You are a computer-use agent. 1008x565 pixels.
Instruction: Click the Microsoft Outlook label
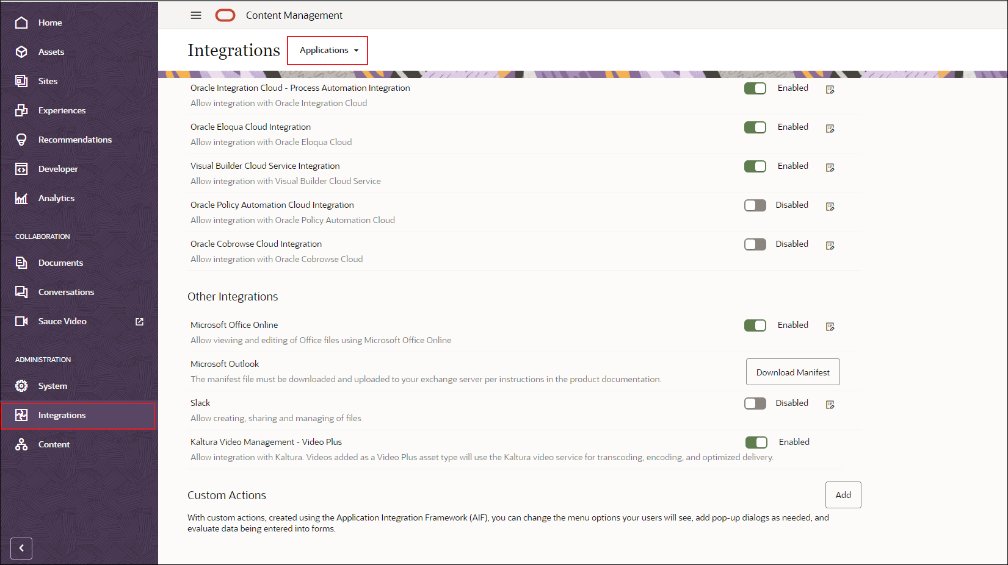(225, 364)
